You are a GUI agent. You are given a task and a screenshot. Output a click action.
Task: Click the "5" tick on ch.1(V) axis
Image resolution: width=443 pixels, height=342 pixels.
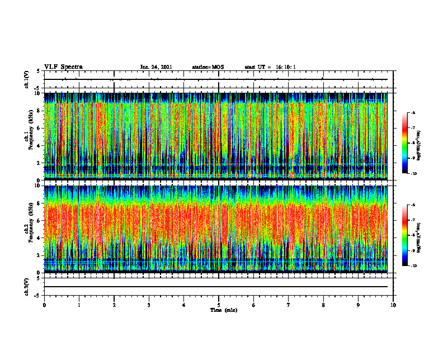pyautogui.click(x=39, y=71)
